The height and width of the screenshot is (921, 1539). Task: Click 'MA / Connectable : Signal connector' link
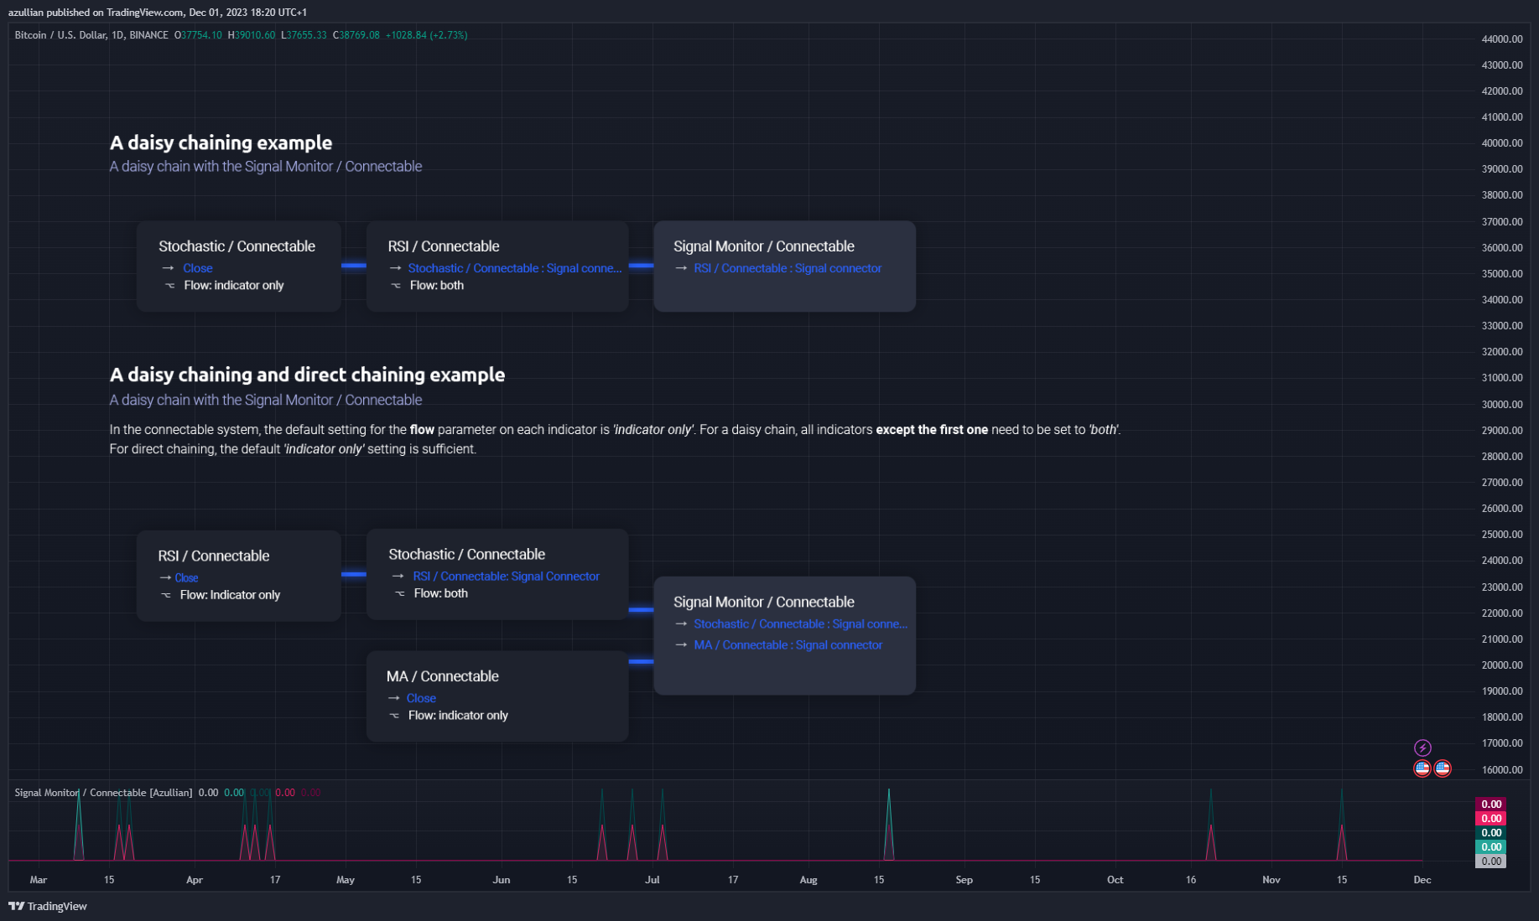tap(788, 645)
